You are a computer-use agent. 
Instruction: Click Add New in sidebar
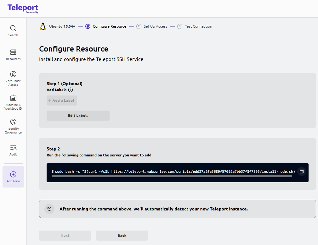(13, 177)
